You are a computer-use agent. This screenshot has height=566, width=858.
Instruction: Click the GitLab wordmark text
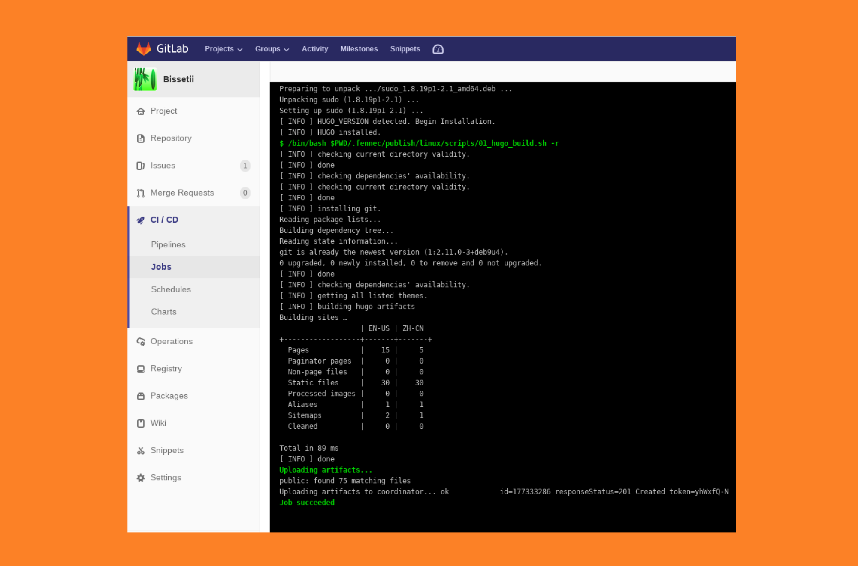172,49
